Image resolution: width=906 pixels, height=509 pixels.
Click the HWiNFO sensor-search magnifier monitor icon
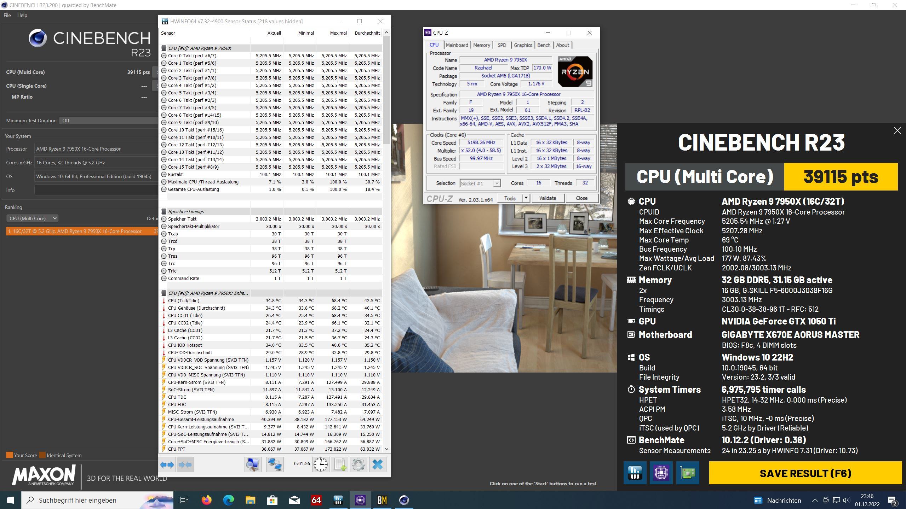pyautogui.click(x=253, y=464)
